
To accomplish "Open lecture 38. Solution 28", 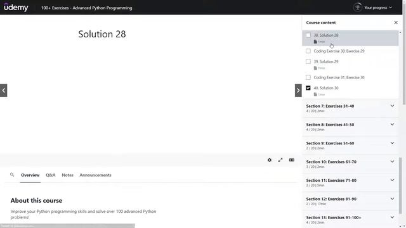I will [326, 35].
